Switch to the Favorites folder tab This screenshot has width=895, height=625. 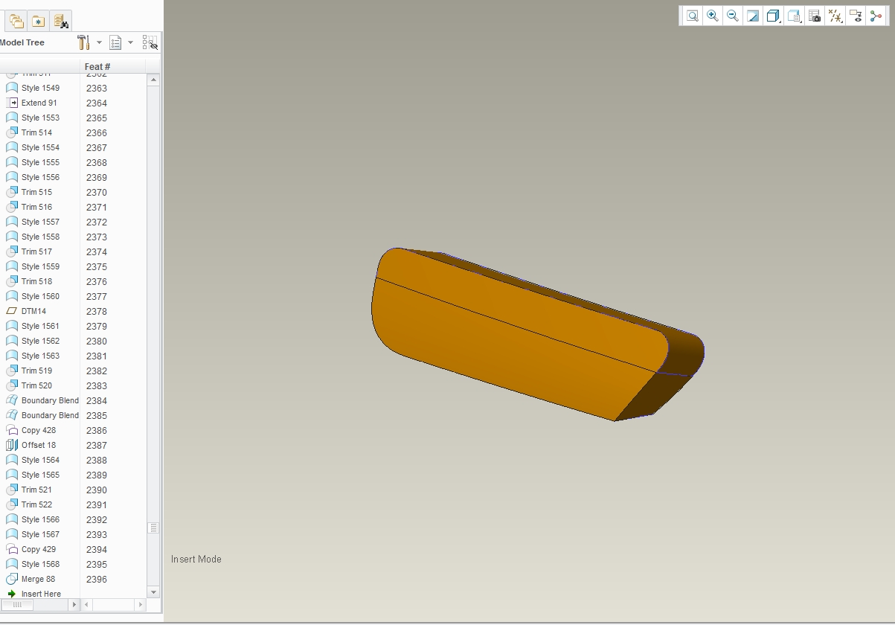click(x=38, y=21)
